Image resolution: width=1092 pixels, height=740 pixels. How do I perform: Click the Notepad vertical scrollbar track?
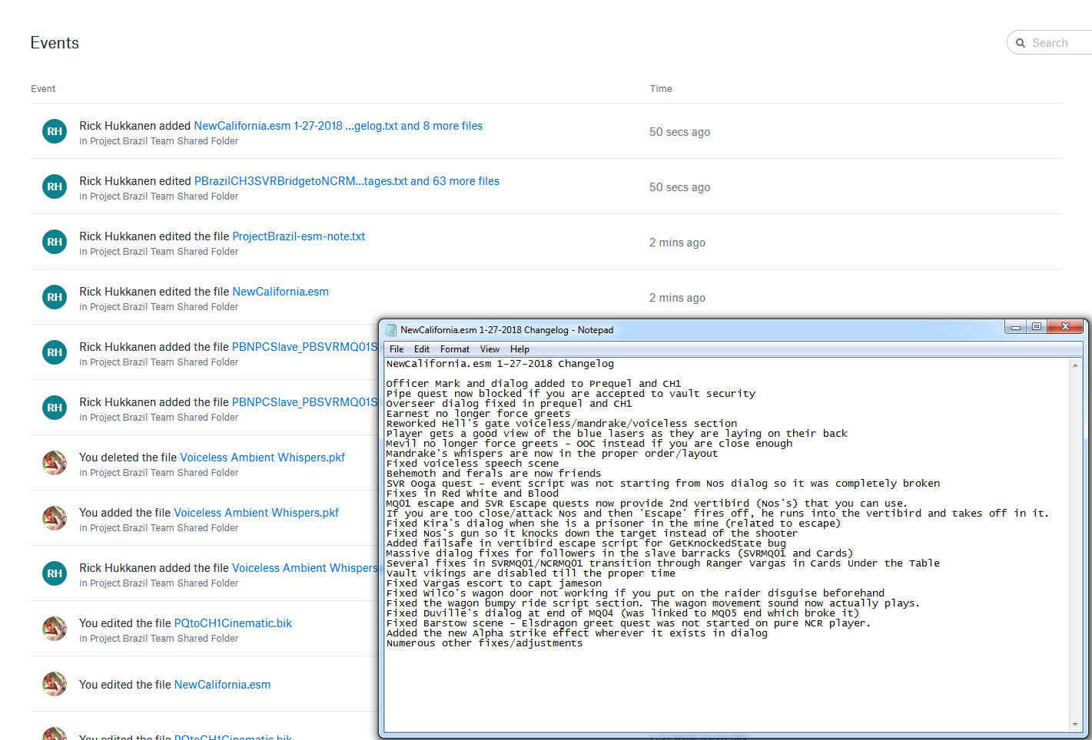pyautogui.click(x=1074, y=545)
